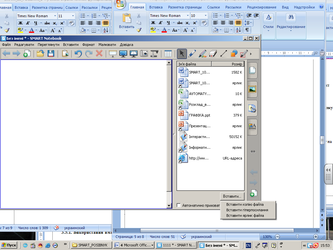The height and width of the screenshot is (250, 333).
Task: Choose the Select arrow tool
Action: click(182, 54)
